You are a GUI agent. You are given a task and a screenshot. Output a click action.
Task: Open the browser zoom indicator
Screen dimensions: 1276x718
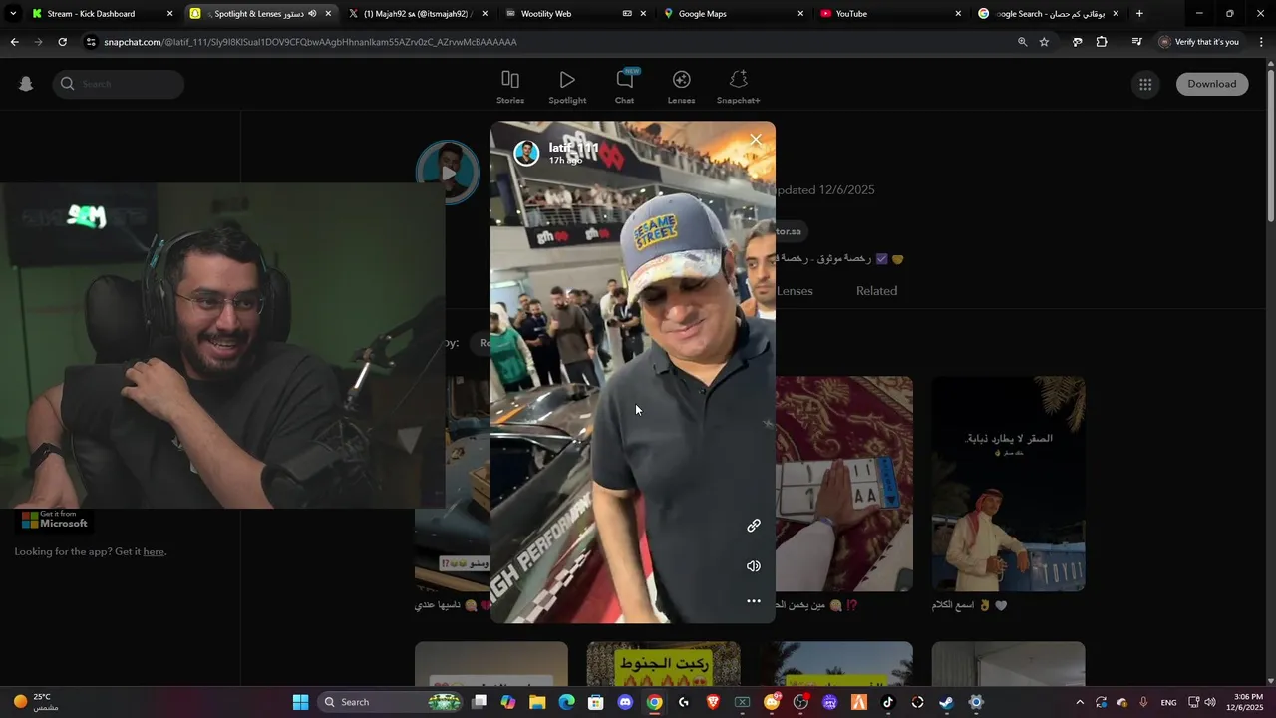[1022, 42]
